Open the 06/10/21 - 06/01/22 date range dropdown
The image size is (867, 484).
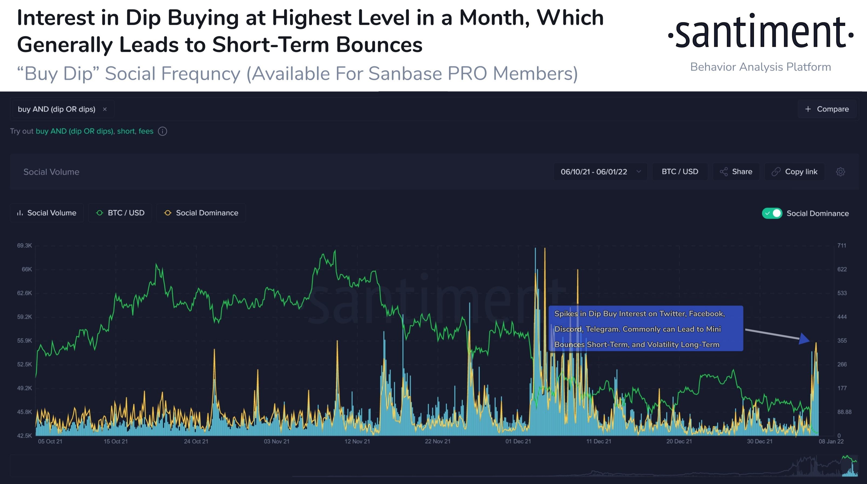click(594, 171)
